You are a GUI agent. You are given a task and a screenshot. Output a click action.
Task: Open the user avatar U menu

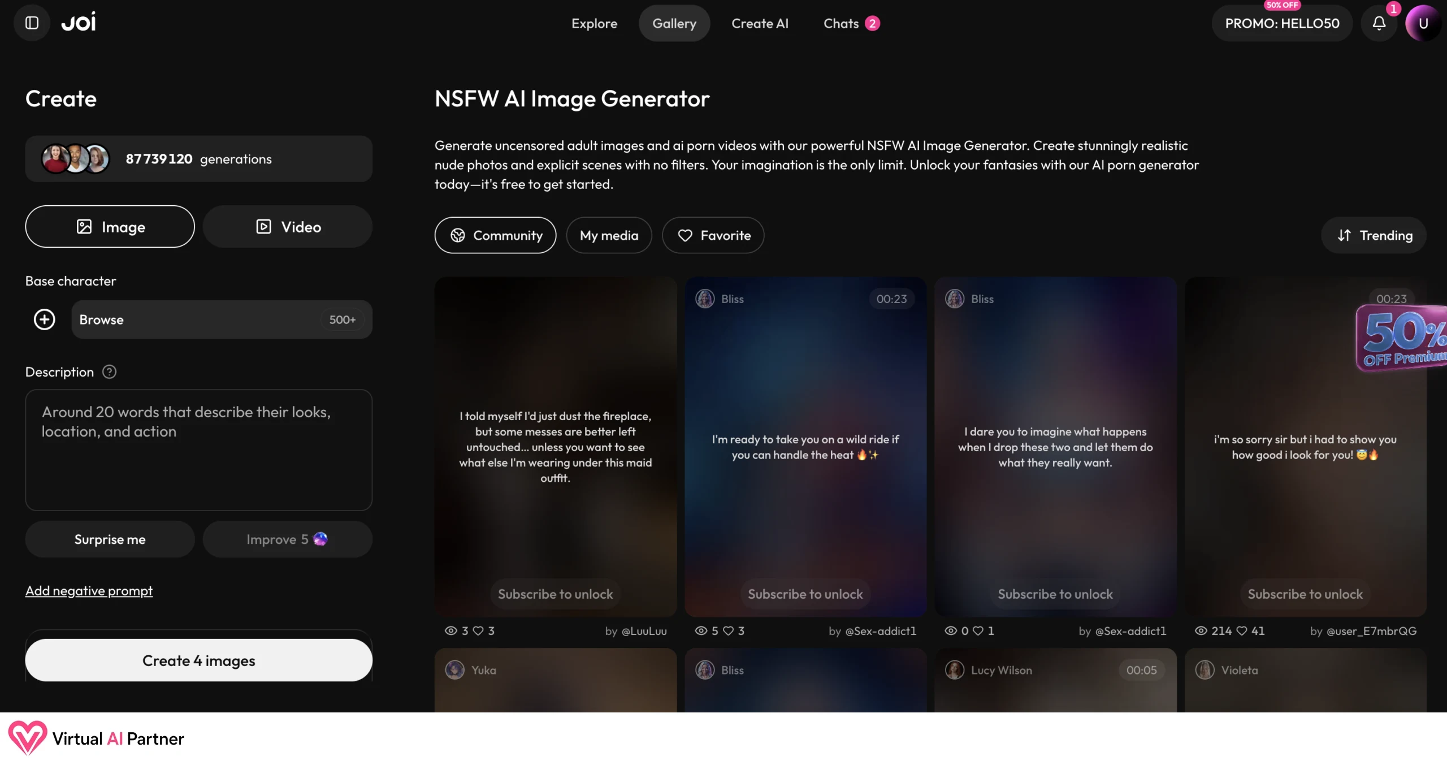click(1423, 23)
